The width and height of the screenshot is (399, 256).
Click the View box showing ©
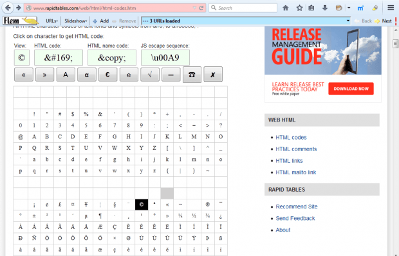pyautogui.click(x=22, y=58)
